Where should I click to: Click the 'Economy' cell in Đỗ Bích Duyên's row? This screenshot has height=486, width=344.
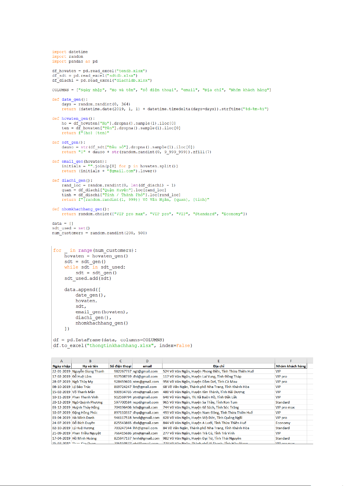tap(283, 423)
